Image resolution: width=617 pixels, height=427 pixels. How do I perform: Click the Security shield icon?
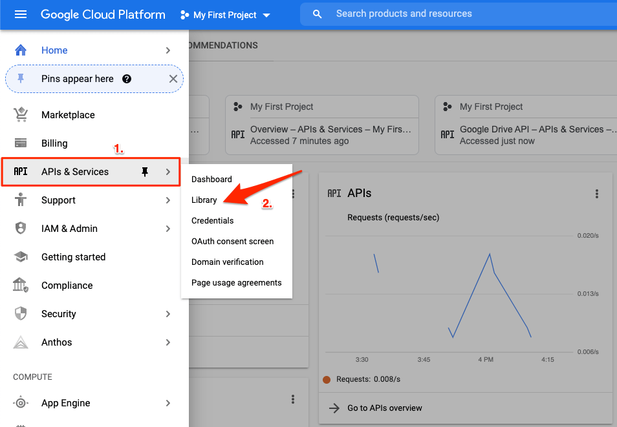coord(21,313)
